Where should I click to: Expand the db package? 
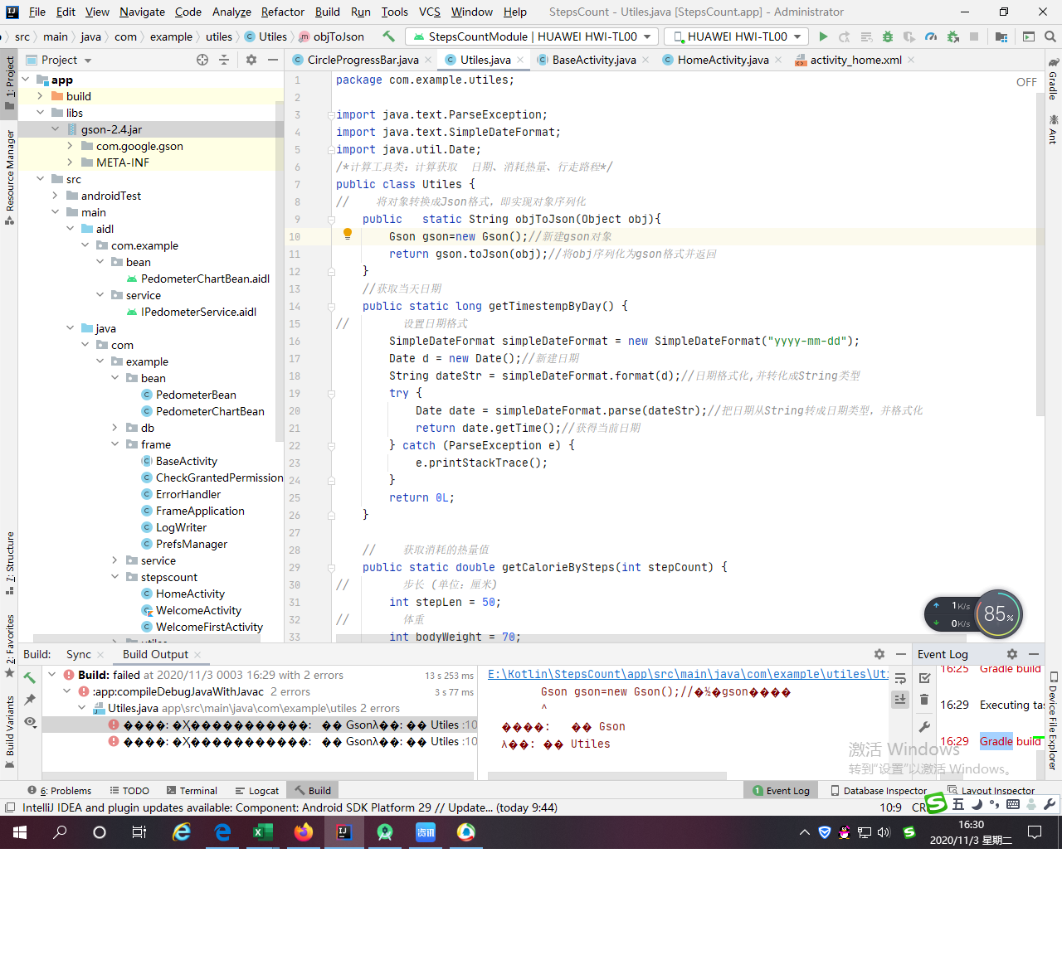coord(114,428)
